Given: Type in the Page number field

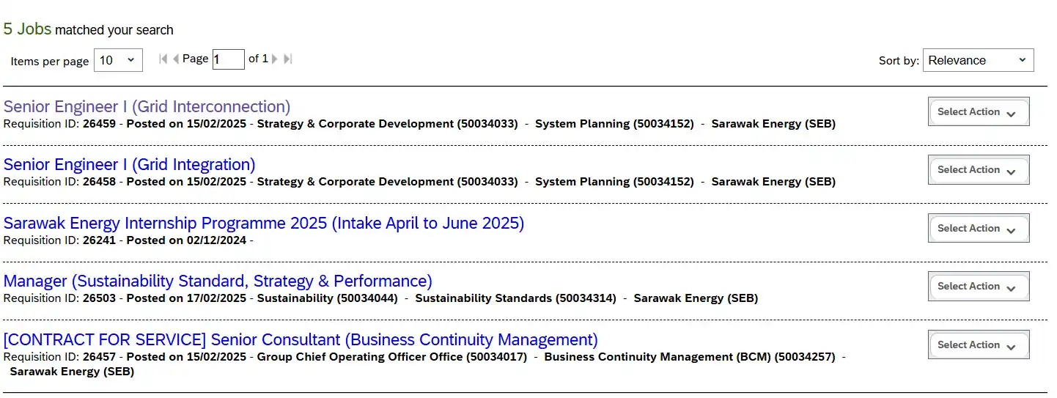Looking at the screenshot, I should 228,59.
